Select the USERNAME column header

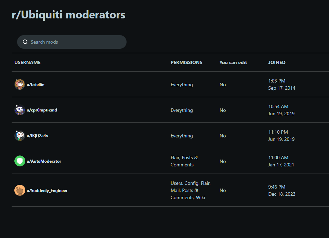point(27,62)
